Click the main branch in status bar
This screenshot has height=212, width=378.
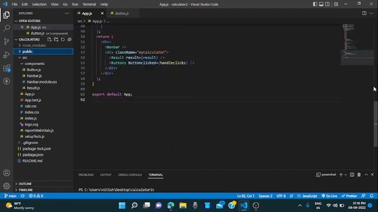11,196
